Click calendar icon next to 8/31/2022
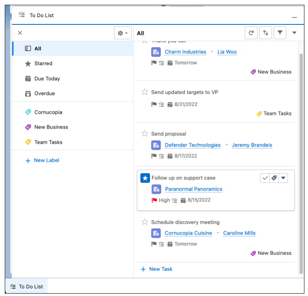Image resolution: width=308 pixels, height=296 pixels. (x=170, y=105)
